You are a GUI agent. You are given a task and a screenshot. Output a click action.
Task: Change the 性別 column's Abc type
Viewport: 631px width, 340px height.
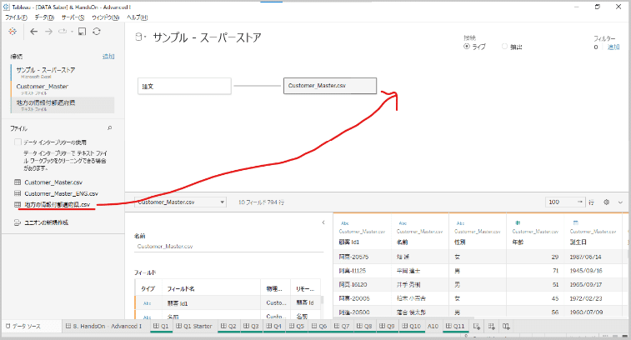coord(460,222)
